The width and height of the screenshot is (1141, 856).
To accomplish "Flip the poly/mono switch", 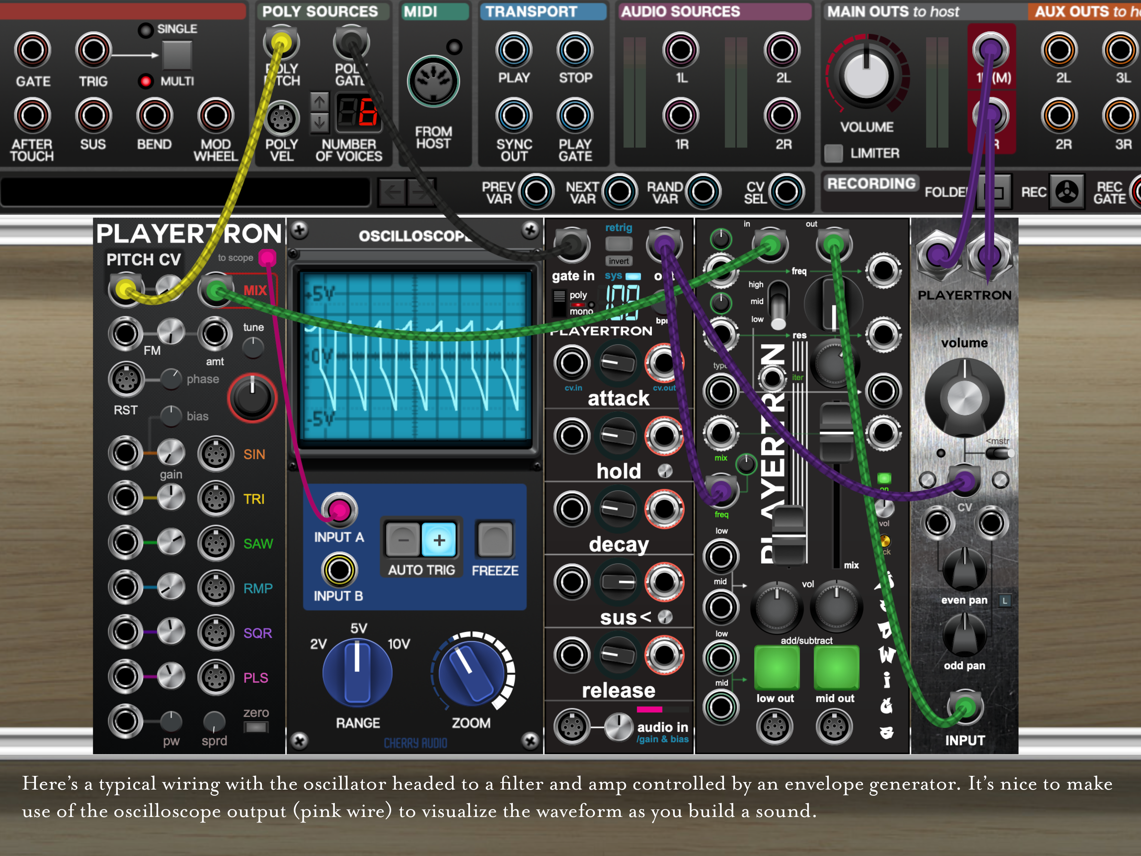I will point(559,303).
